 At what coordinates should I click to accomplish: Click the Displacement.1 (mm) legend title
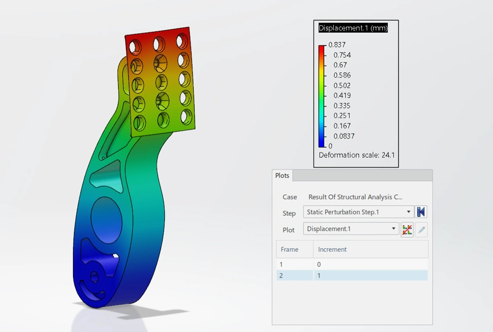(x=353, y=28)
